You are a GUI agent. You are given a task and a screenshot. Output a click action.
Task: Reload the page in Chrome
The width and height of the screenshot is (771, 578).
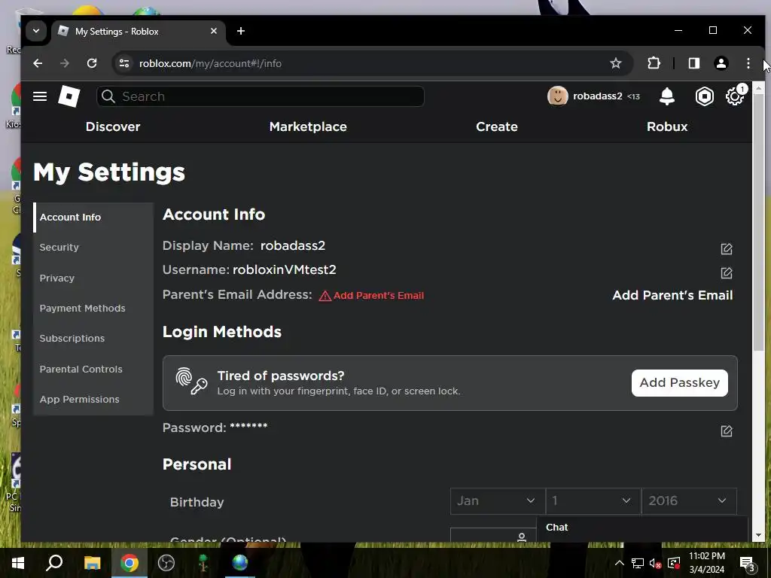point(91,63)
